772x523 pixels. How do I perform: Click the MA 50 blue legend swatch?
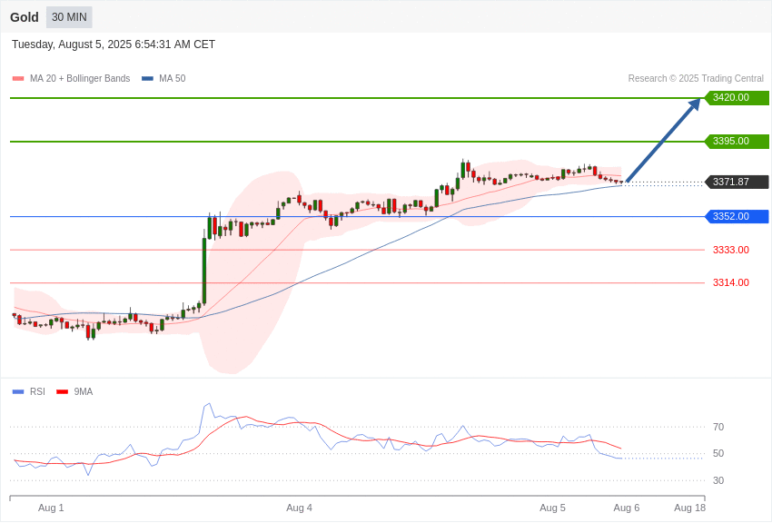click(x=147, y=78)
